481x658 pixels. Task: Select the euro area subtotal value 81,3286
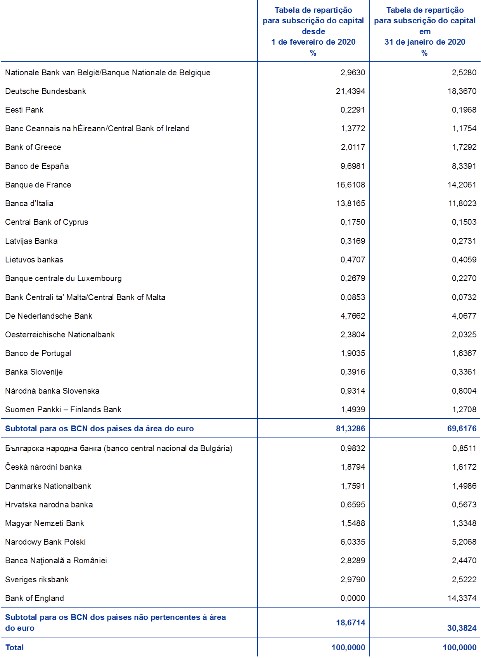tap(350, 429)
